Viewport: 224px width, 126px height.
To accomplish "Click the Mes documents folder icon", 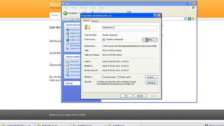I will [68, 65].
